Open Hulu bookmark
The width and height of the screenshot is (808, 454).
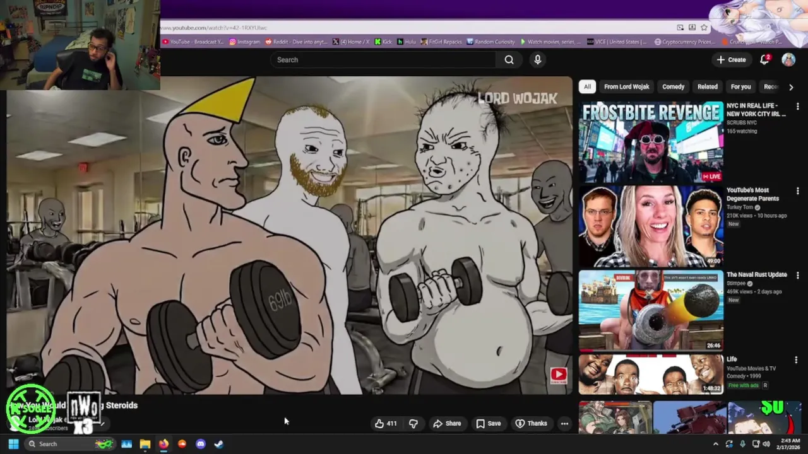pyautogui.click(x=407, y=42)
